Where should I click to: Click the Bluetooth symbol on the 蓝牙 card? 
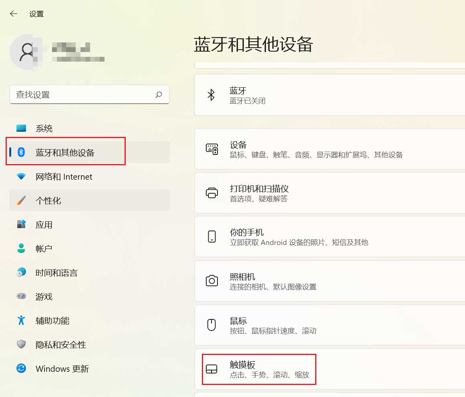coord(211,95)
